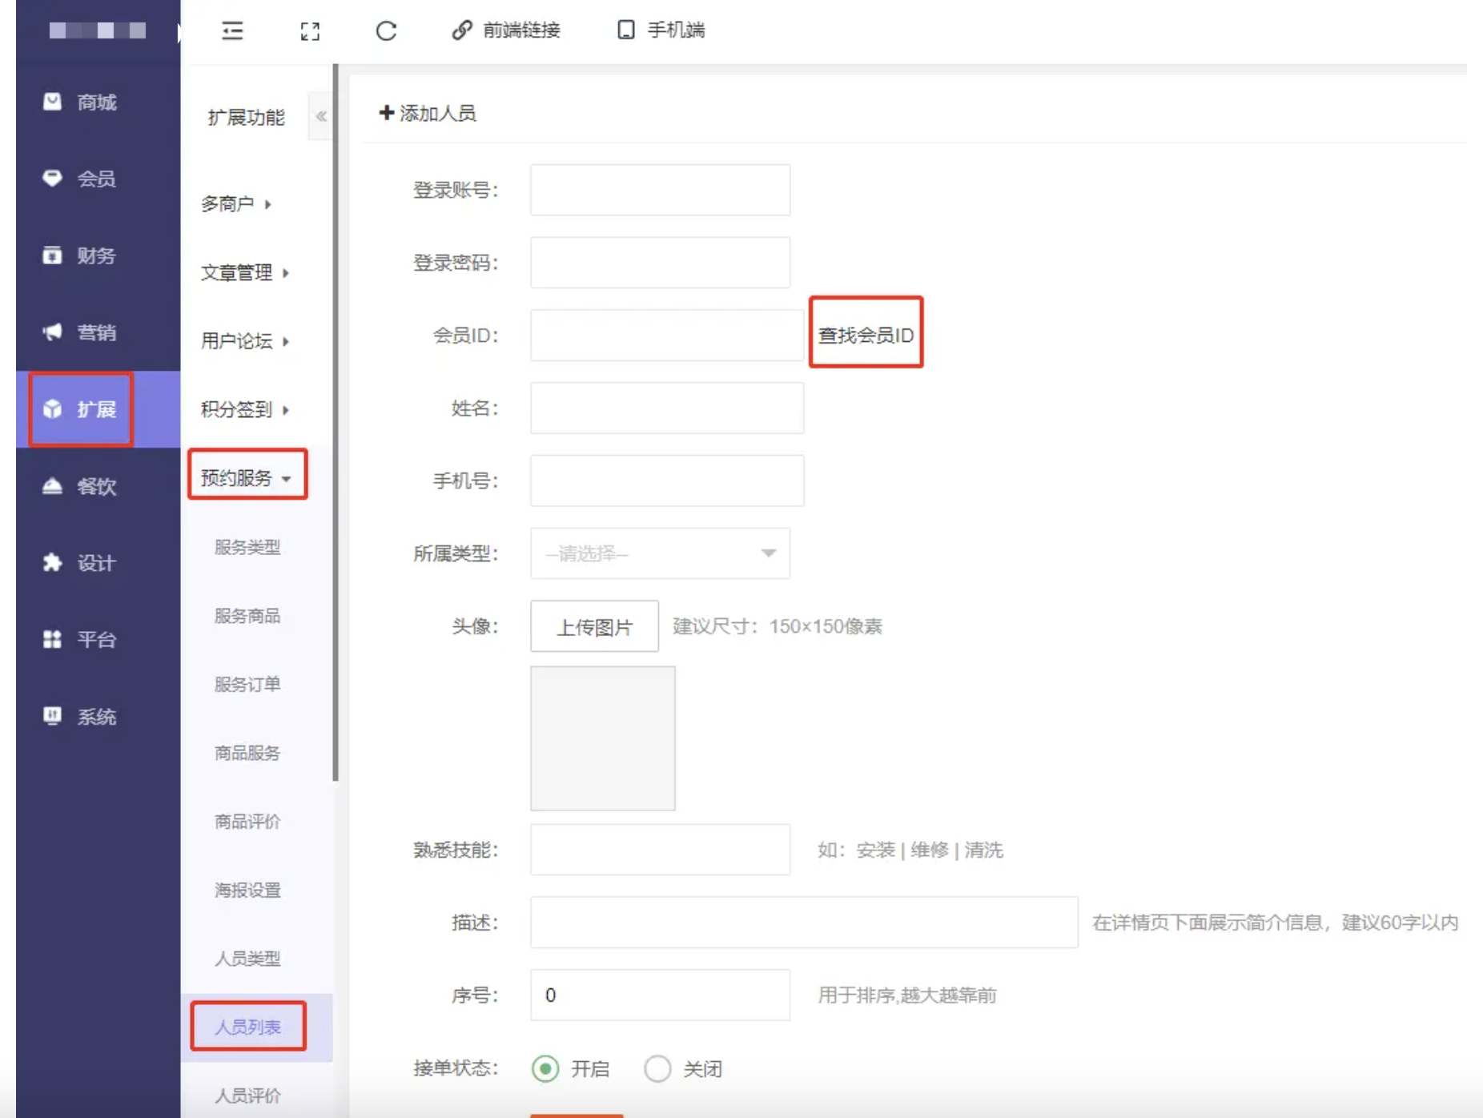Click the 会员 member icon in sidebar
Image resolution: width=1483 pixels, height=1118 pixels.
[x=52, y=179]
